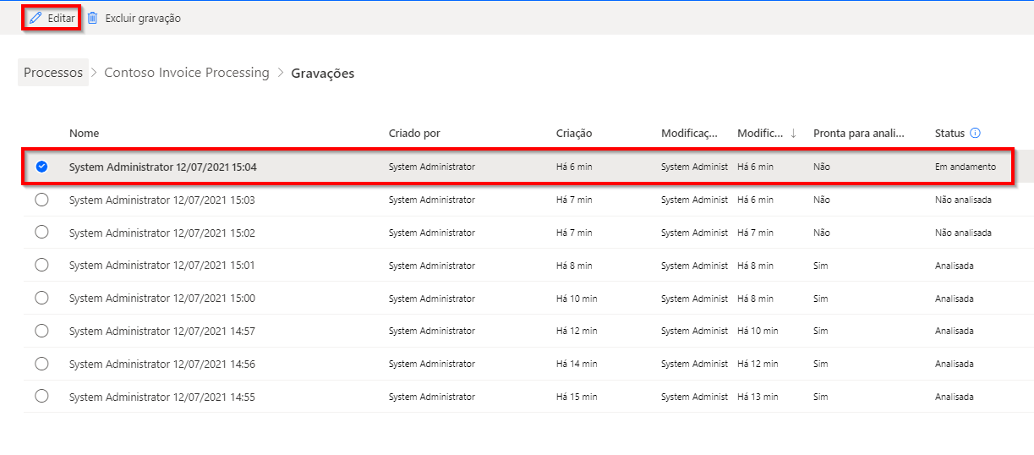Go to Contoso Invoice Processing breadcrumb
The width and height of the screenshot is (1034, 455).
tap(186, 73)
